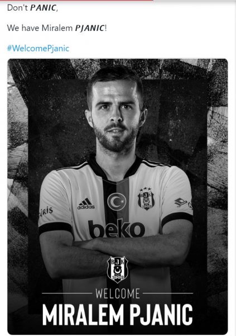Click the BJK crest with three stars

pyautogui.click(x=146, y=198)
